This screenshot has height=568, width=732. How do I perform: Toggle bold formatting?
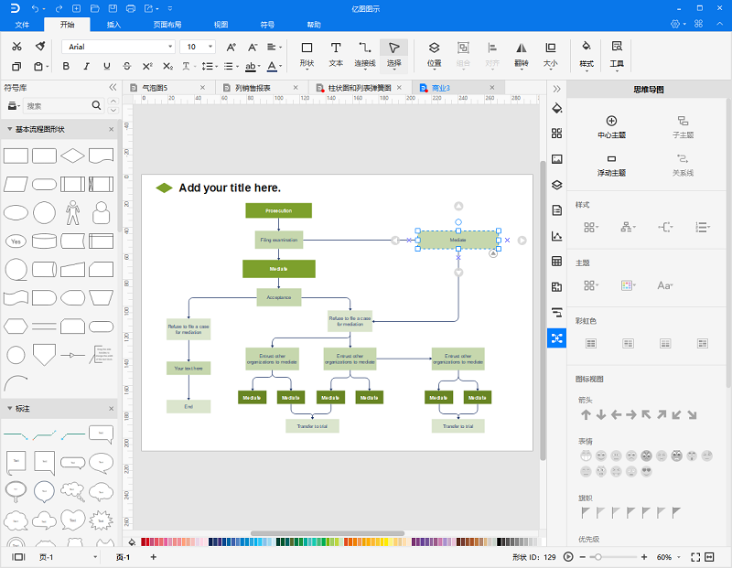point(66,66)
